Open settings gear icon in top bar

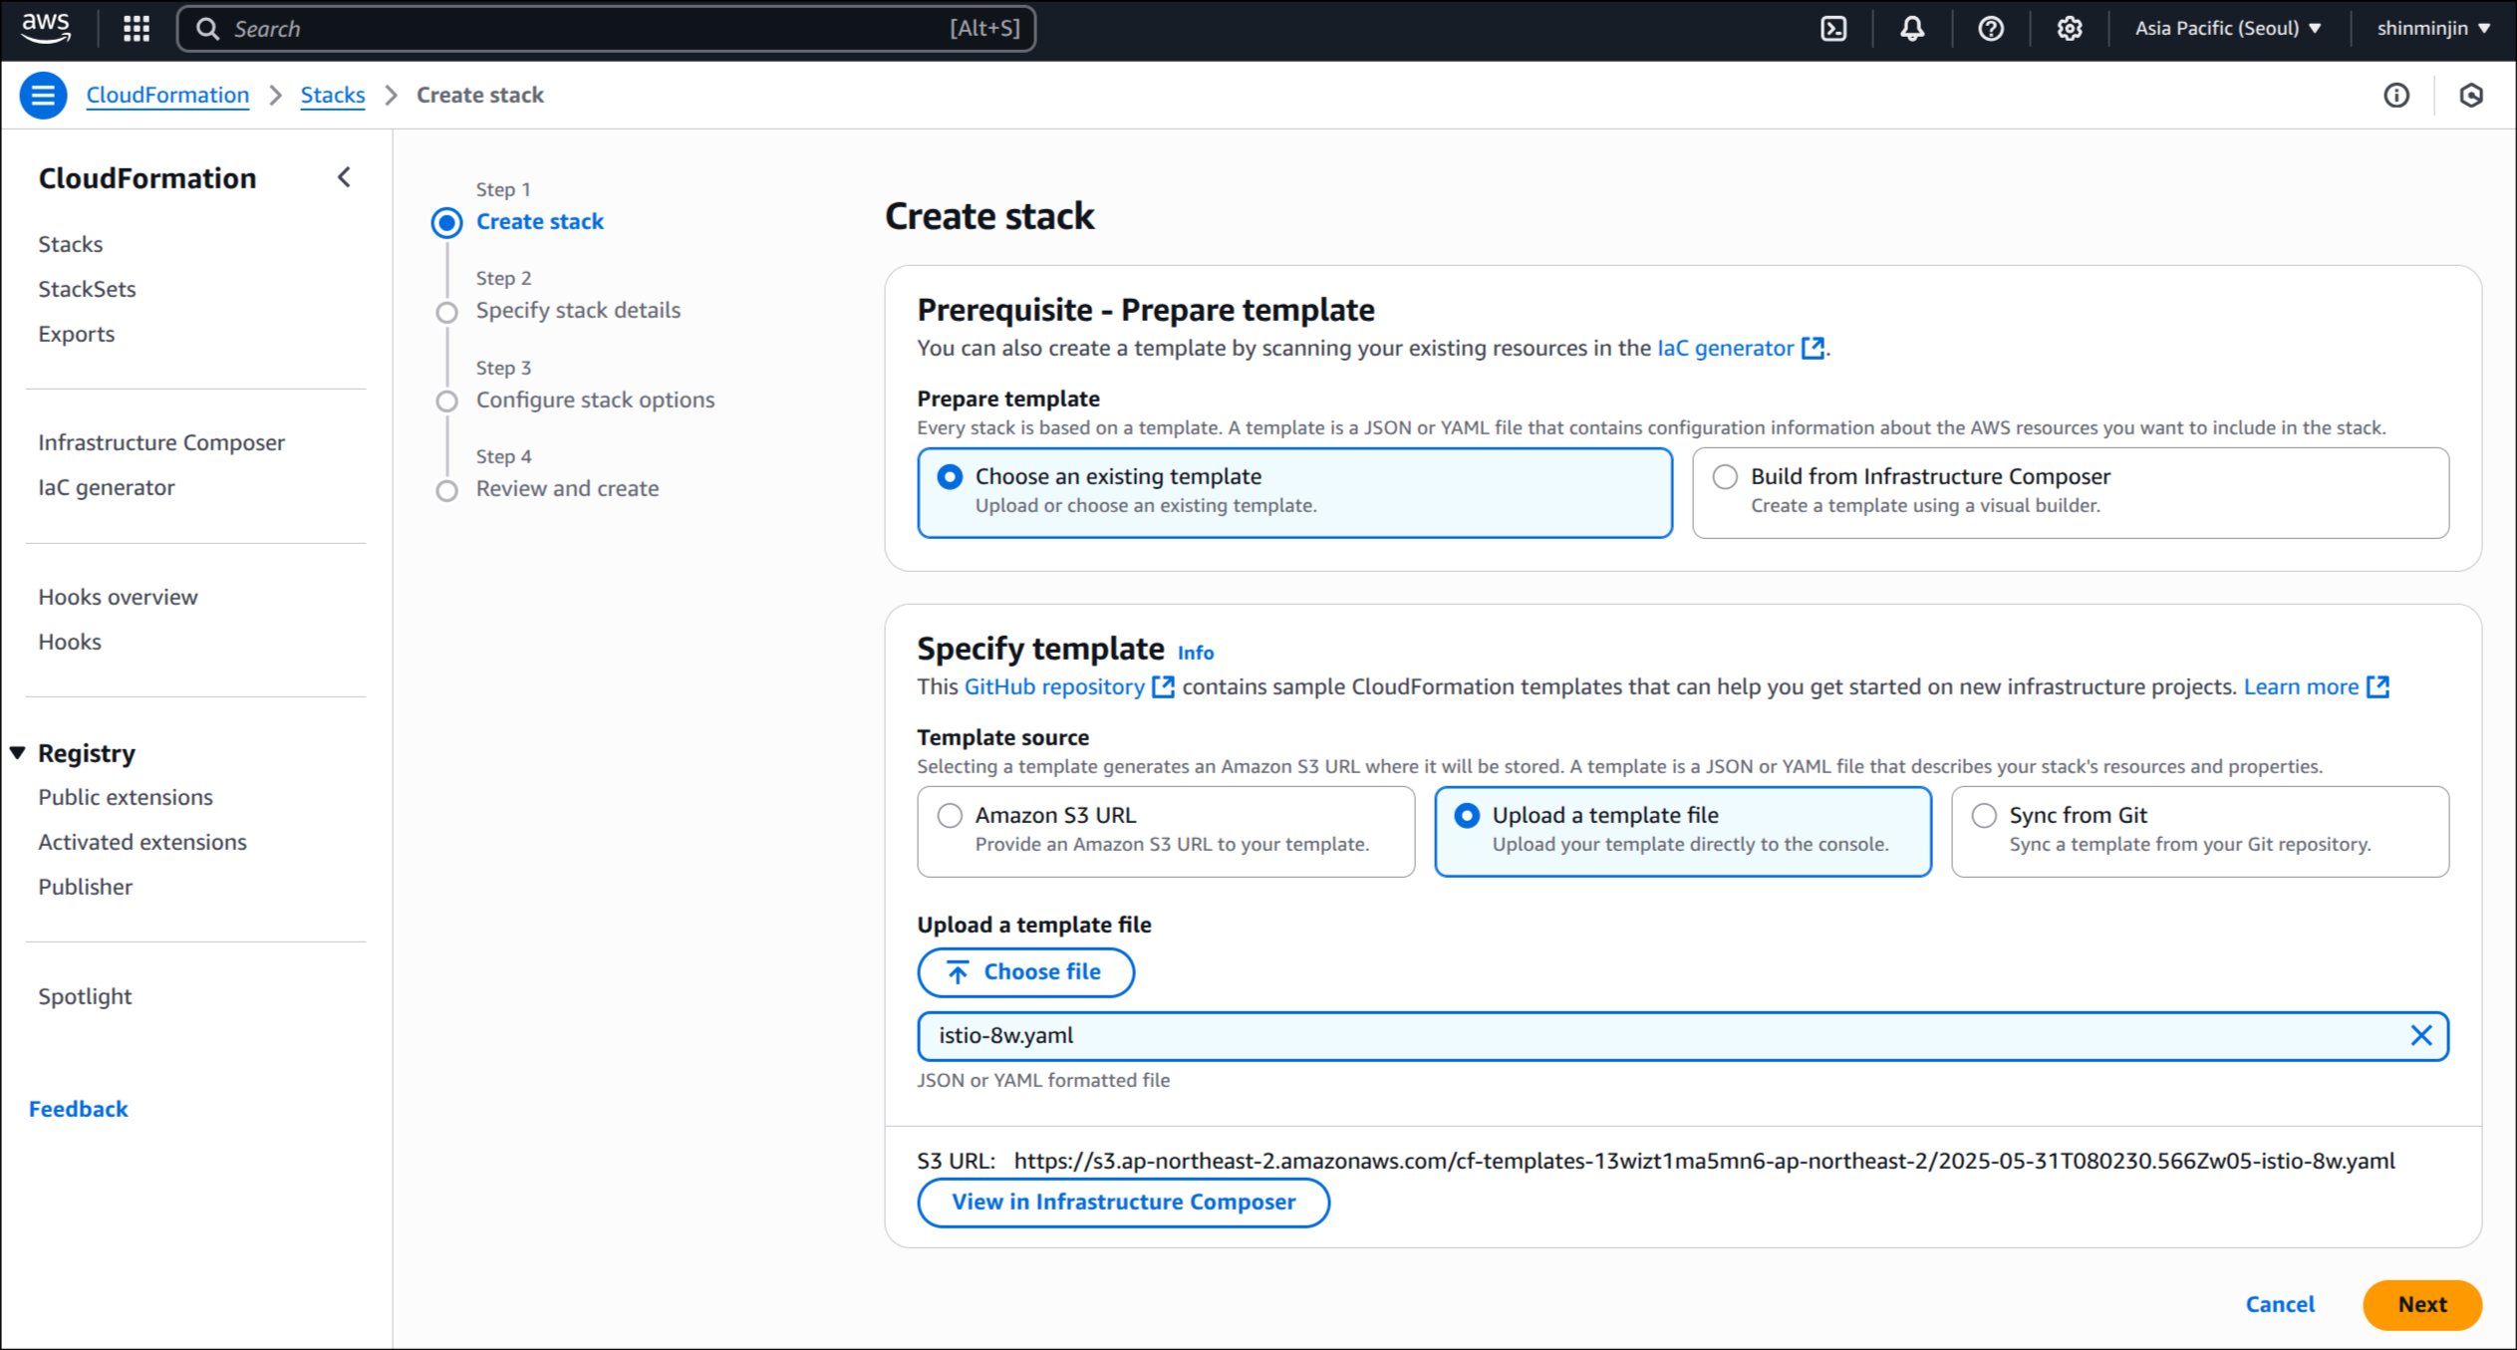pyautogui.click(x=2070, y=28)
